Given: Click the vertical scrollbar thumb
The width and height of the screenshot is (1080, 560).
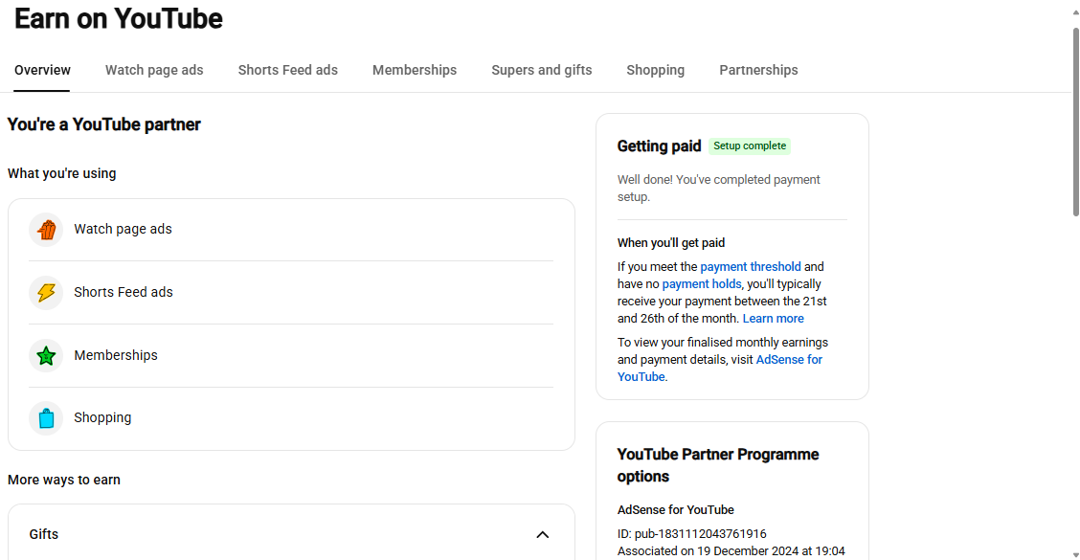Looking at the screenshot, I should [1075, 122].
